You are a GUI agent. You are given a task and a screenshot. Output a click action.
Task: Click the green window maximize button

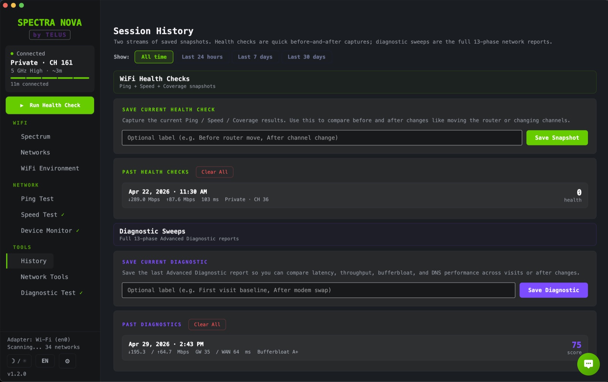[21, 5]
